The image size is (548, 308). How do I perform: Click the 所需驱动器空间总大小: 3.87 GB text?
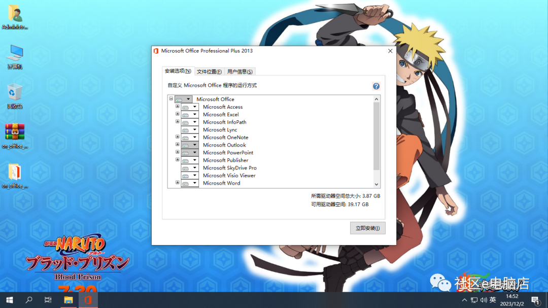pos(346,196)
